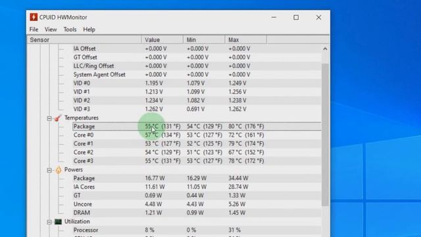421x237 pixels.
Task: Click the 5.26 W maximum Uncore power
Action: point(237,204)
